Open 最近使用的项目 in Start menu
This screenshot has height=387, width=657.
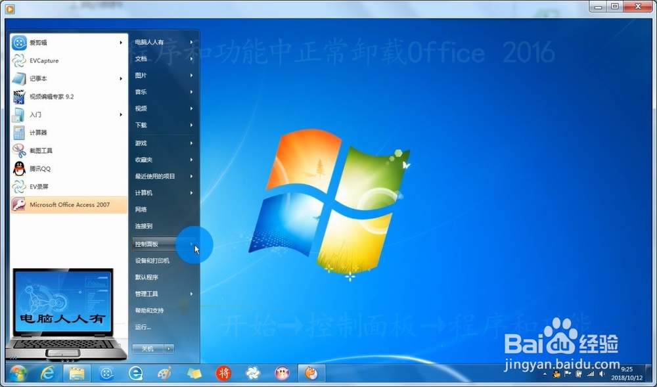click(x=164, y=176)
